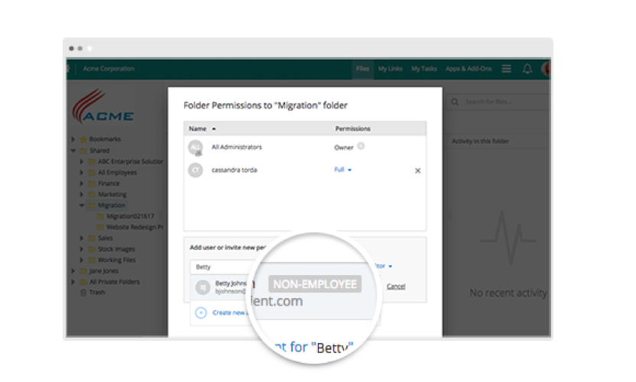The image size is (636, 382).
Task: Select Betty Johnson suggestion avatar
Action: (x=203, y=287)
